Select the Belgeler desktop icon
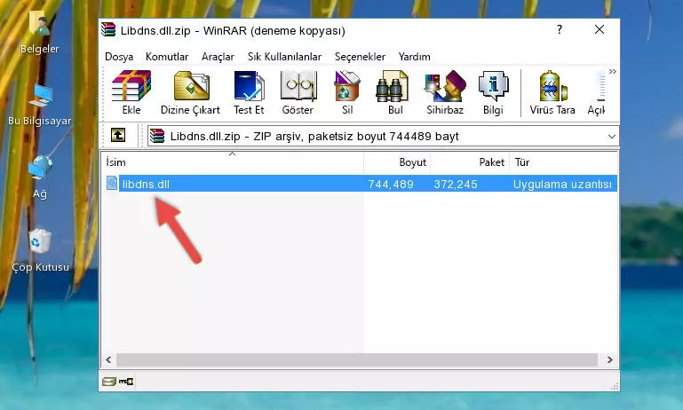Viewport: 683px width, 410px height. tap(39, 33)
